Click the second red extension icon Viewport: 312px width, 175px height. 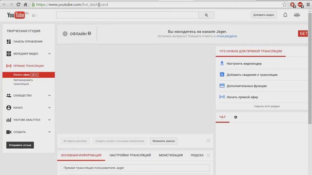tap(300, 5)
